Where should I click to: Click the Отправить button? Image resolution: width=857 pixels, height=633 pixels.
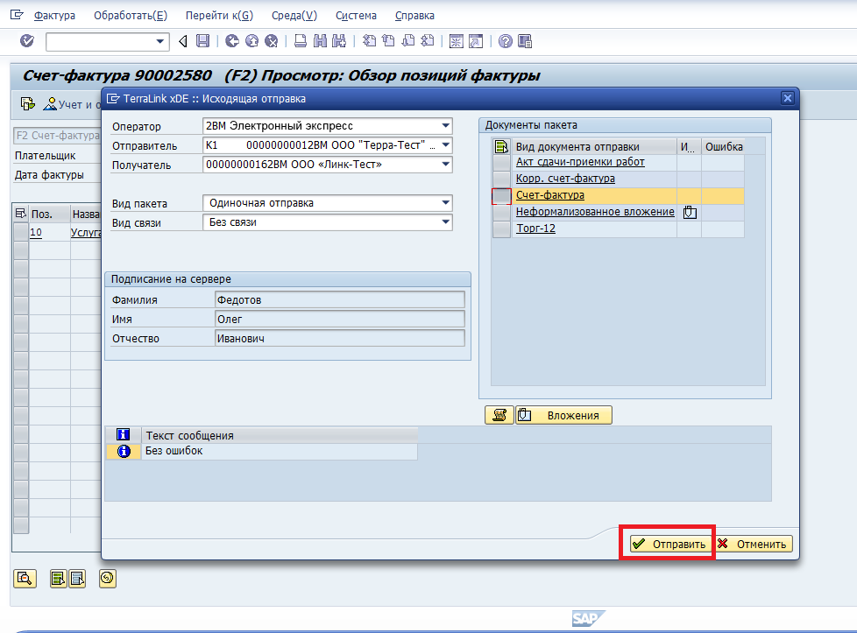pos(670,544)
